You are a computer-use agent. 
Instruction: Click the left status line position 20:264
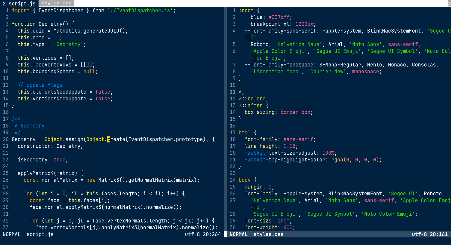(212, 234)
